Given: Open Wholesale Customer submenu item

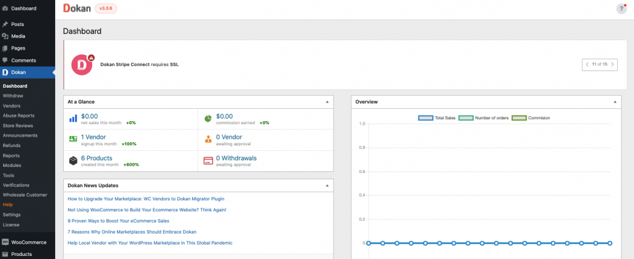Looking at the screenshot, I should click(x=25, y=195).
